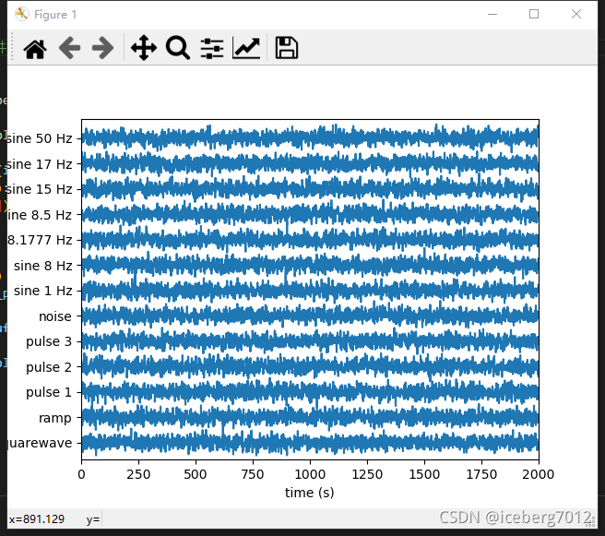This screenshot has width=605, height=536.
Task: Click the '8.1777 Hz' channel label
Action: [x=40, y=240]
